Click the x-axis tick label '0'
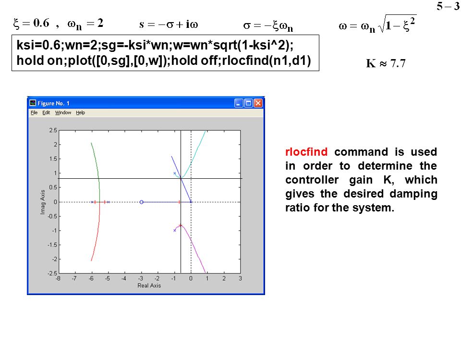Viewport: 461px width, 346px height. (x=191, y=278)
